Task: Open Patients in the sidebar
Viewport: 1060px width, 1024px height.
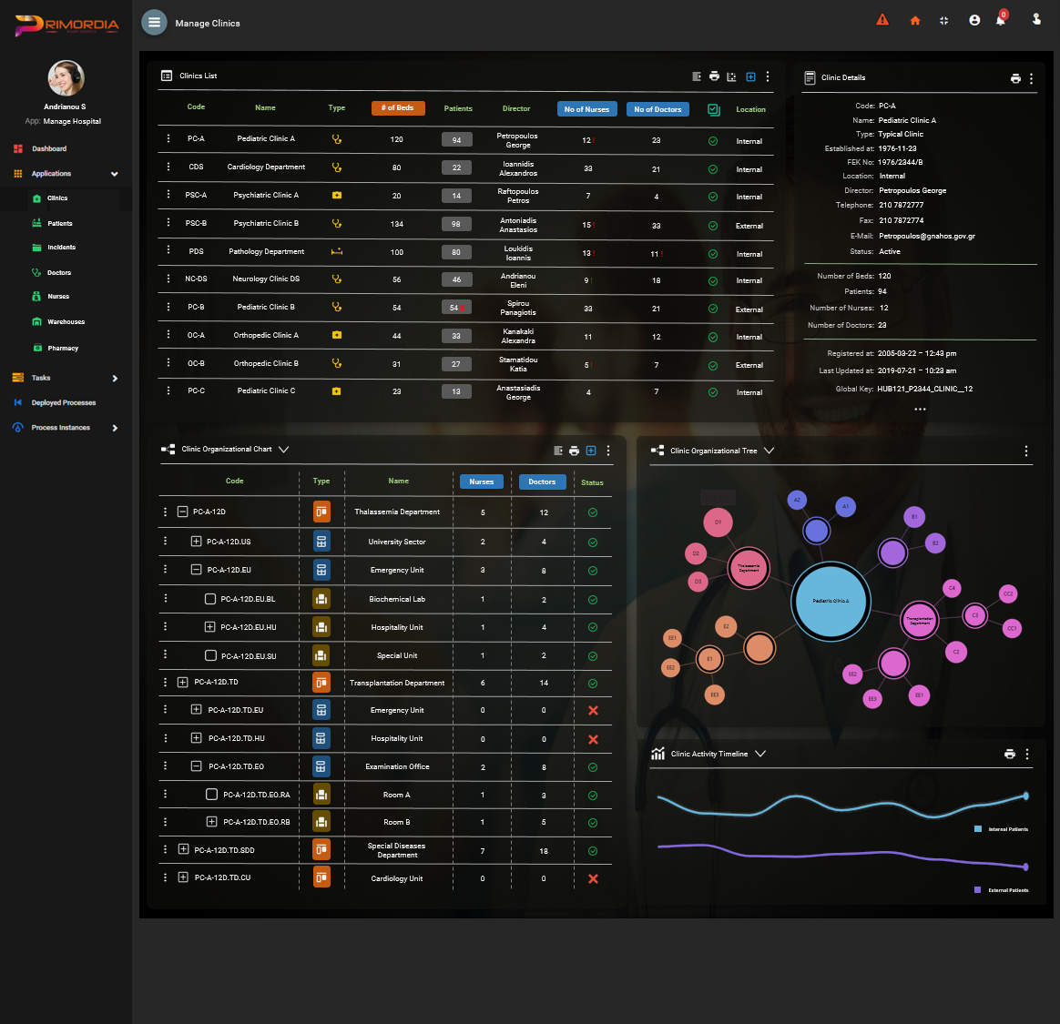Action: pos(59,223)
